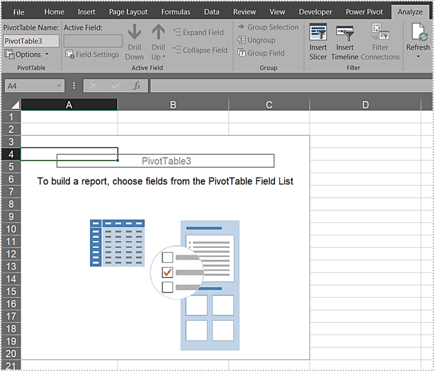
Task: Click the Insert Timeline icon
Action: [x=345, y=32]
